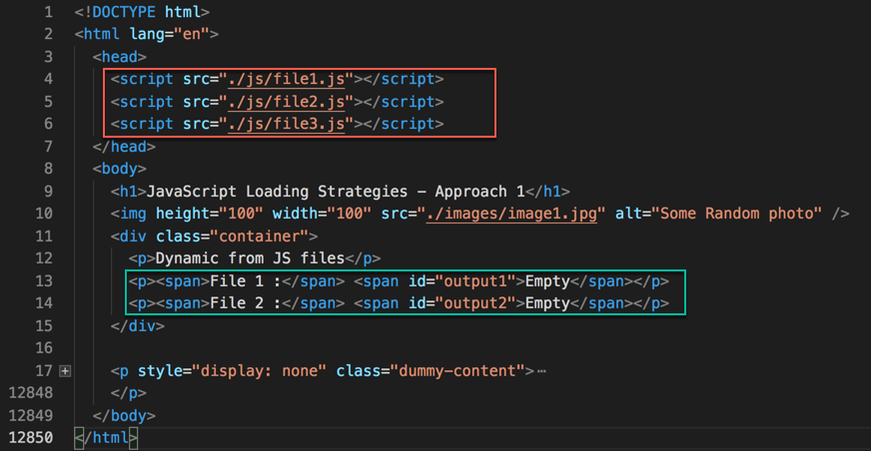Screen dimensions: 871x451
Task: Click 'Empty' text inside output1 span
Action: click(547, 281)
